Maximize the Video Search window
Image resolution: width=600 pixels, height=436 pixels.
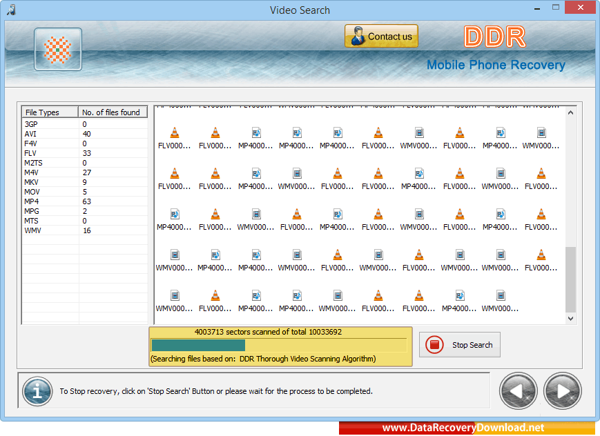(x=556, y=8)
